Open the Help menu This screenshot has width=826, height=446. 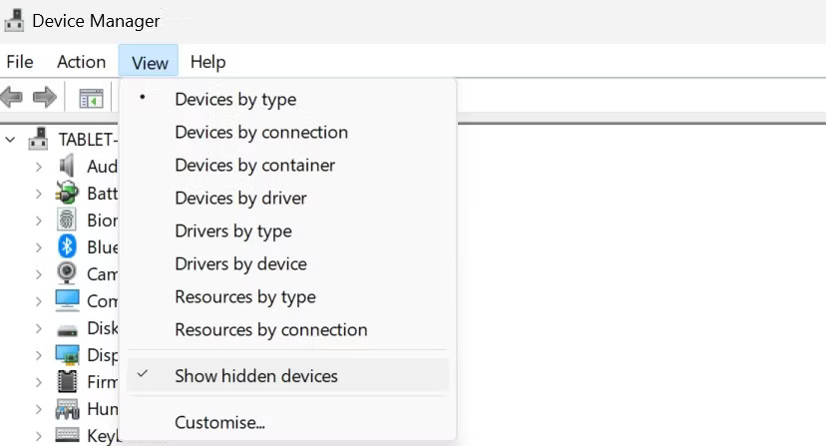[207, 62]
